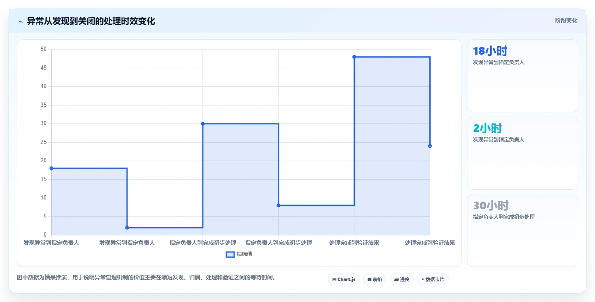Click the 30小时 value card
The height and width of the screenshot is (302, 595).
(523, 230)
